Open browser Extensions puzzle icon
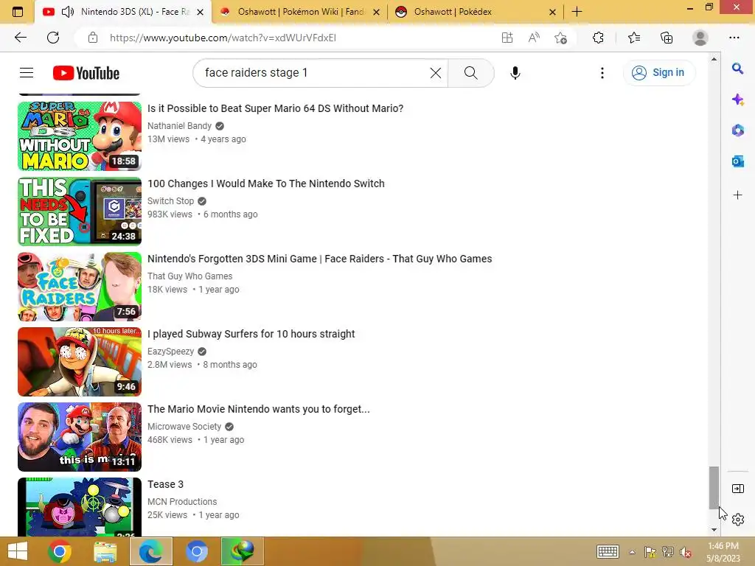 click(x=598, y=38)
